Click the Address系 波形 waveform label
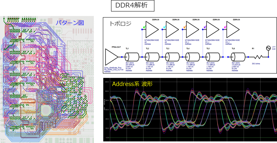This screenshot has height=143, width=277. (127, 84)
